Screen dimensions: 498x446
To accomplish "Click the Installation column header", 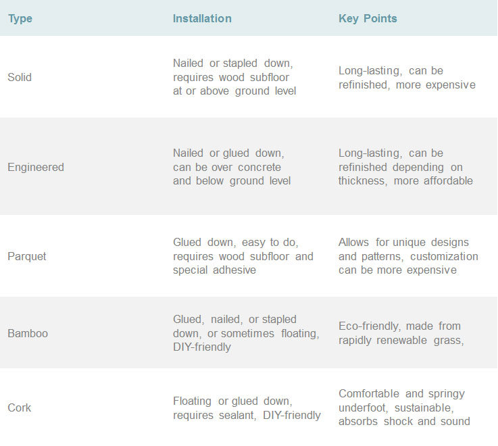I will [202, 18].
